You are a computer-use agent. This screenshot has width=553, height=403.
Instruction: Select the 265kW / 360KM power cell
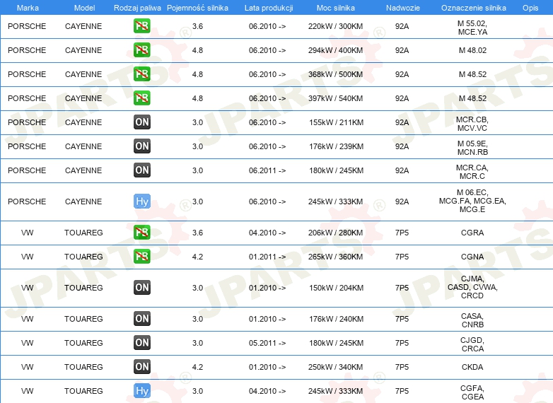pyautogui.click(x=335, y=257)
